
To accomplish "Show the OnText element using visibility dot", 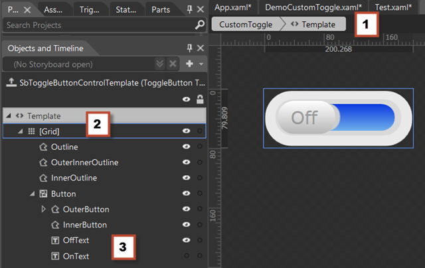I will 186,256.
